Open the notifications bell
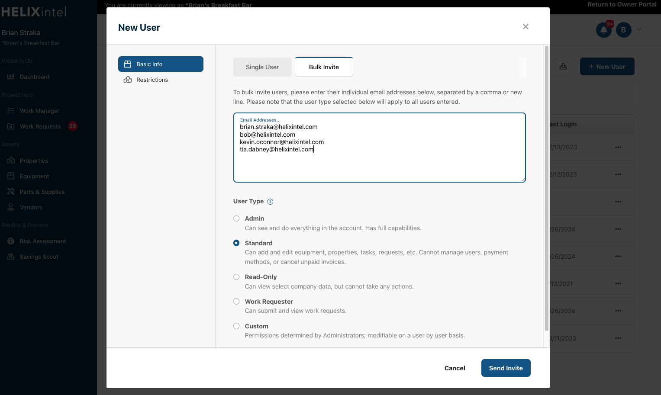This screenshot has width=661, height=395. tap(603, 30)
